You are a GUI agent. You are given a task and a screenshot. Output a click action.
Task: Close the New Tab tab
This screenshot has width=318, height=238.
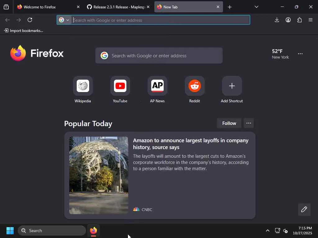click(218, 7)
